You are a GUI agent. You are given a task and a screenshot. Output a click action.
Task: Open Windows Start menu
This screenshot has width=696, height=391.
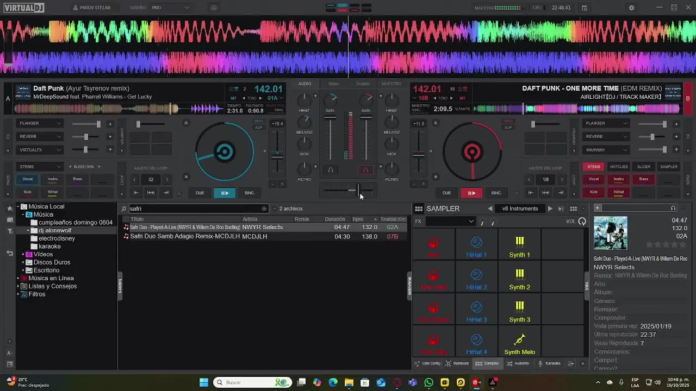coord(204,382)
